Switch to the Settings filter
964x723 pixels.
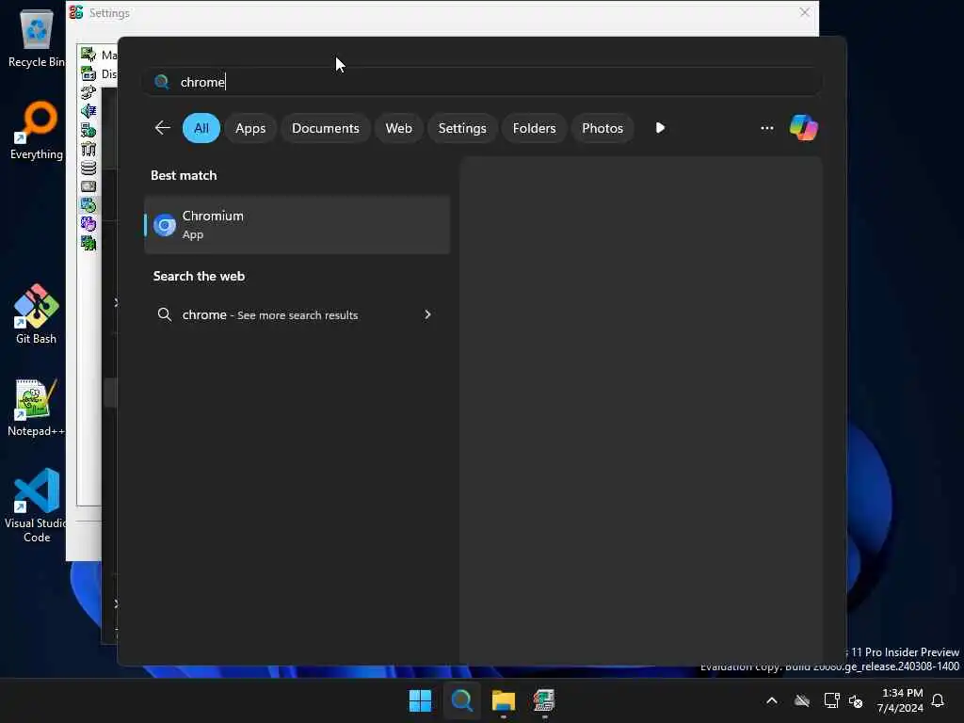pyautogui.click(x=461, y=128)
